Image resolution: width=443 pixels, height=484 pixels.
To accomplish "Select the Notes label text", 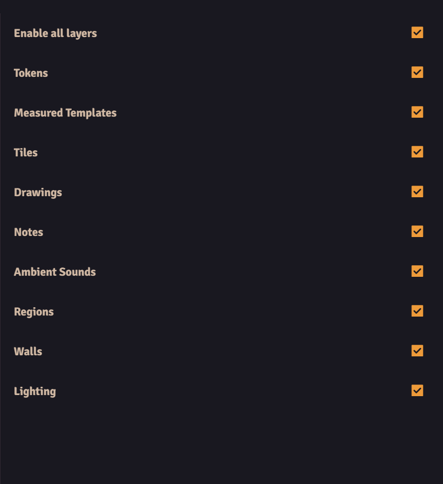I will point(28,232).
